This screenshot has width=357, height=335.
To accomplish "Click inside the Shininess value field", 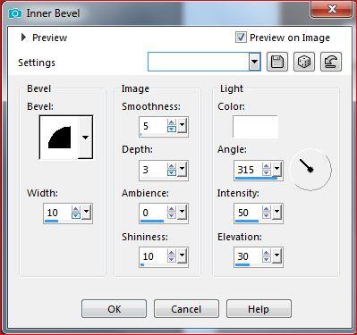I will [153, 256].
